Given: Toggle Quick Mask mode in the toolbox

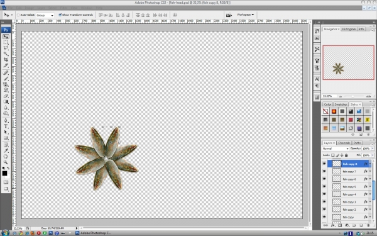Looking at the screenshot, I should [6, 182].
